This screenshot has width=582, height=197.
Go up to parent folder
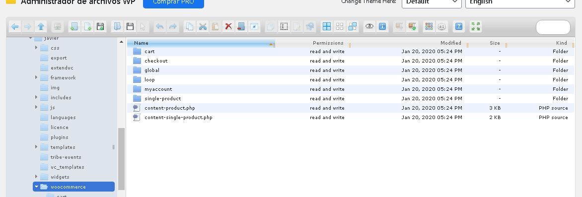pyautogui.click(x=41, y=27)
